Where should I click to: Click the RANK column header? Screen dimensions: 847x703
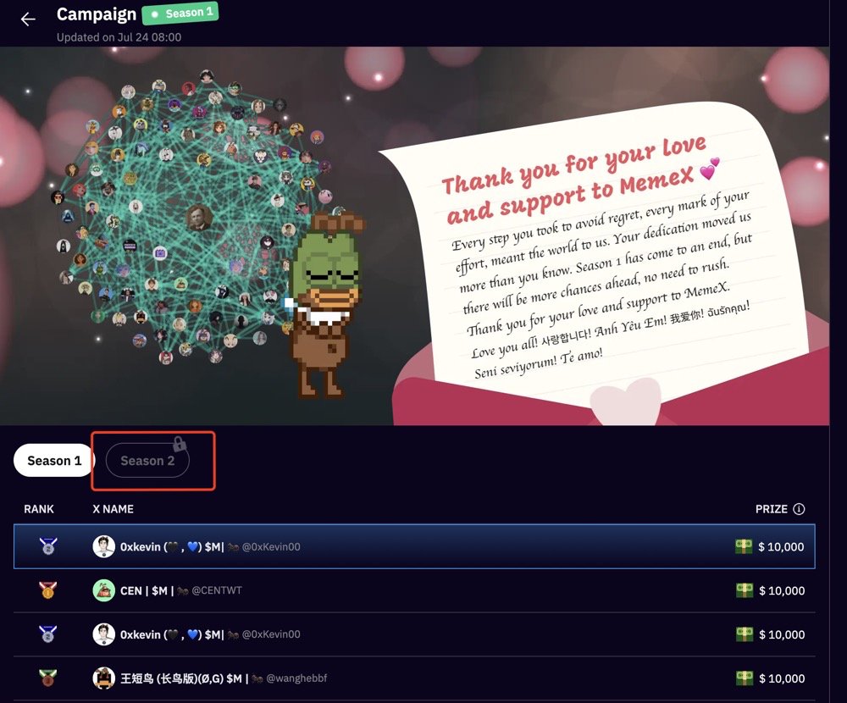coord(39,509)
